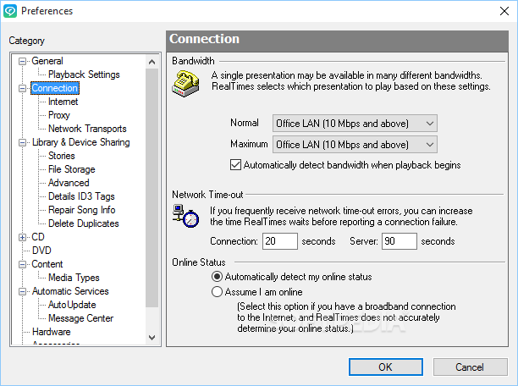Screen dimensions: 518x386
Task: Open Advanced under Library & Device Sharing
Action: click(69, 183)
